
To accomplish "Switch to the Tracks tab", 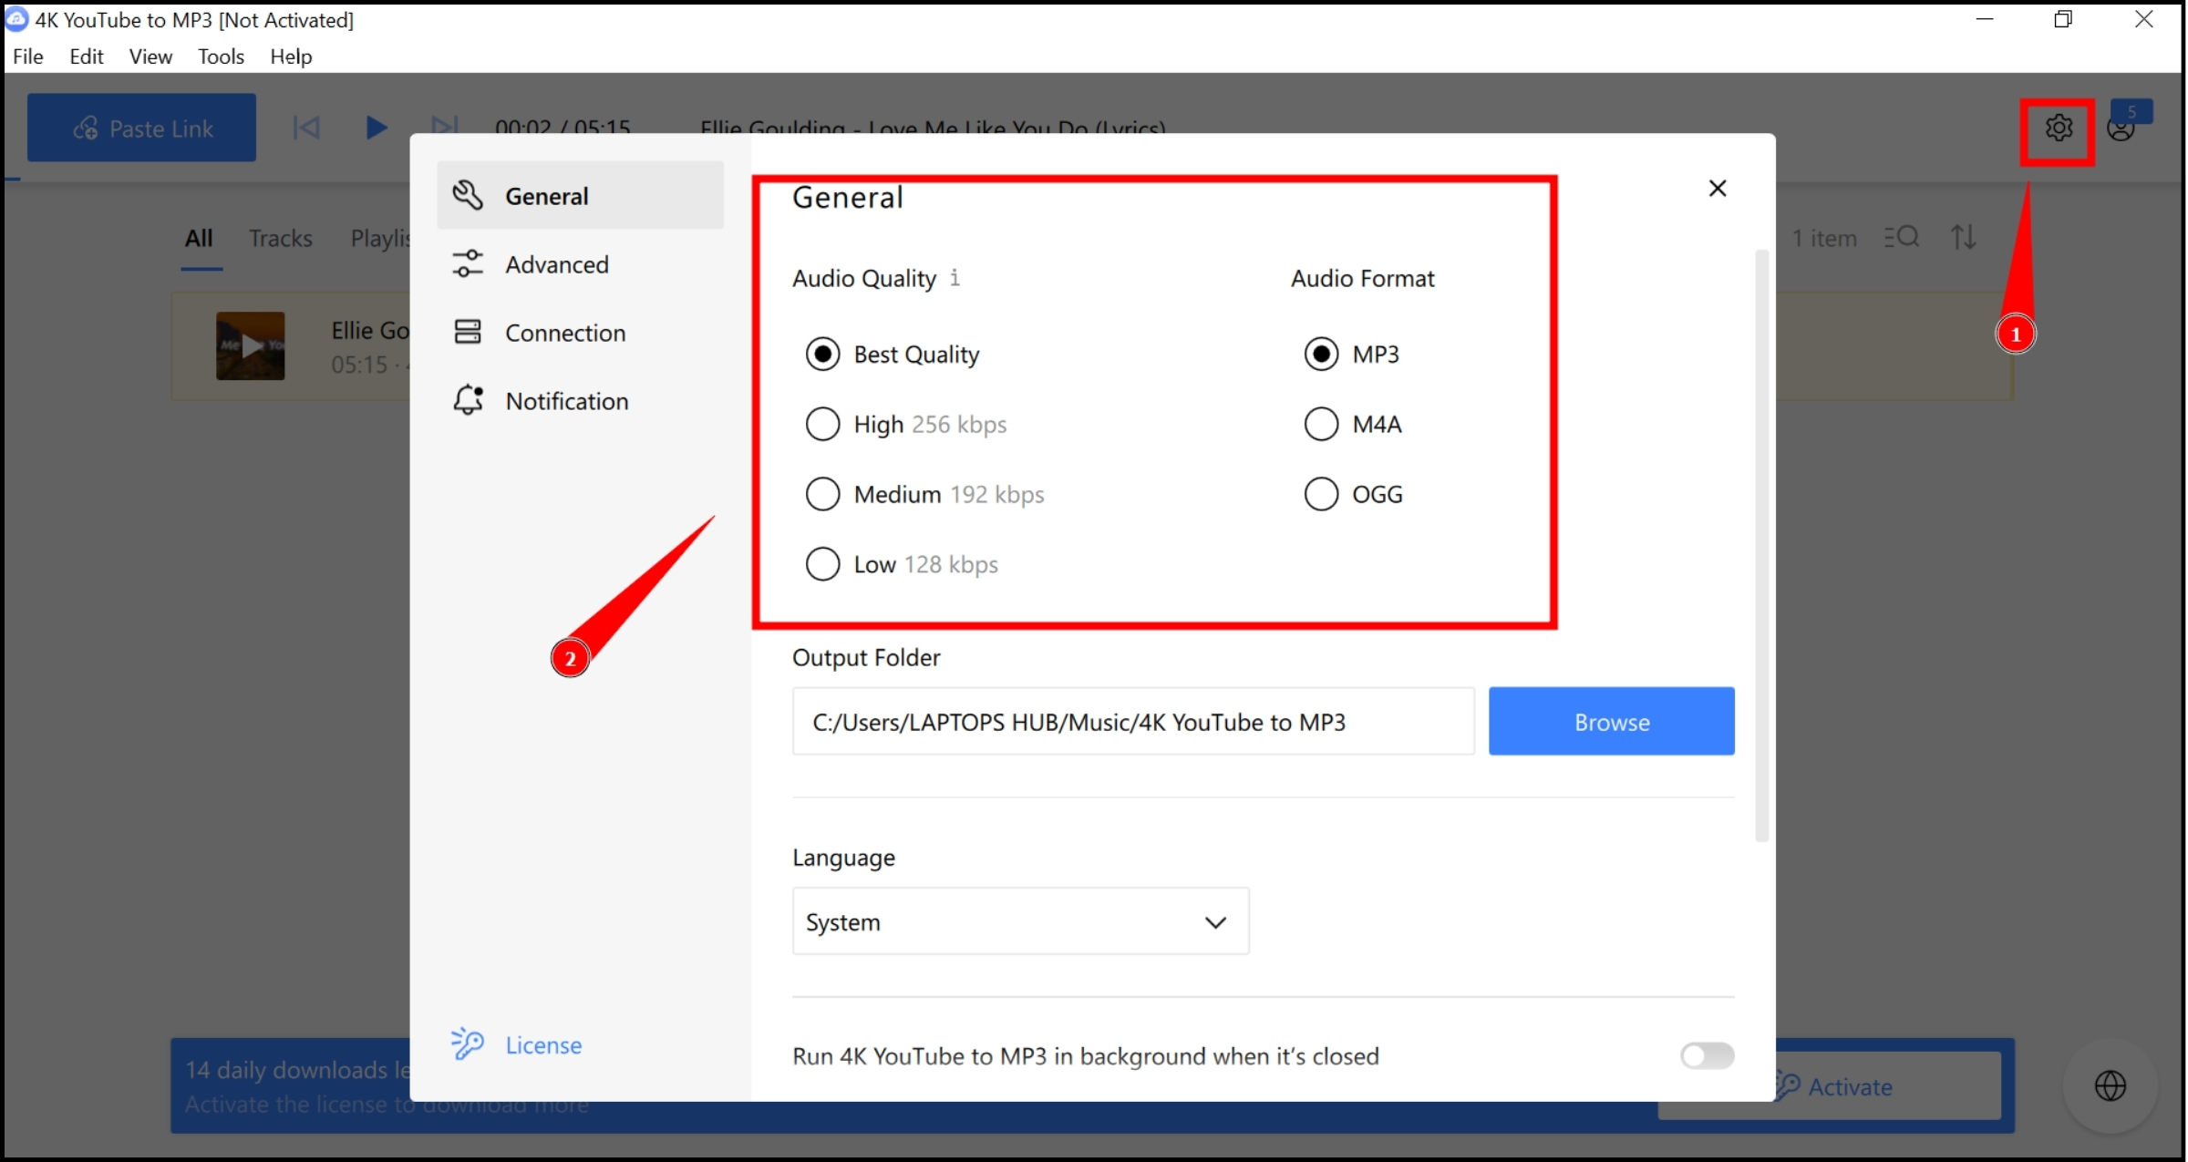I will pos(281,237).
